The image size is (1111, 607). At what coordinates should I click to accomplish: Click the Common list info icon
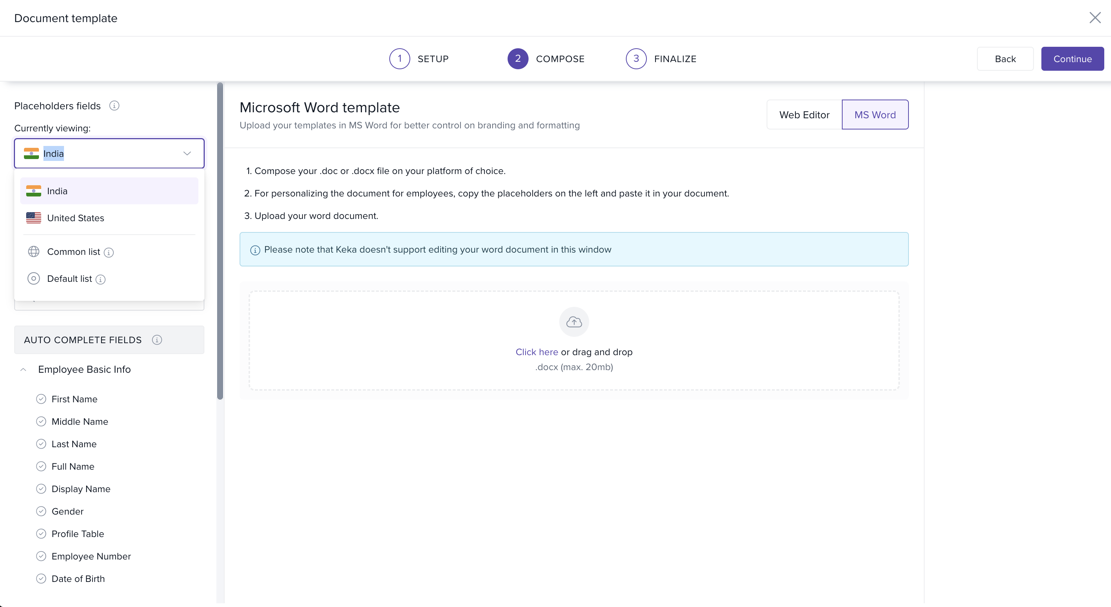109,253
